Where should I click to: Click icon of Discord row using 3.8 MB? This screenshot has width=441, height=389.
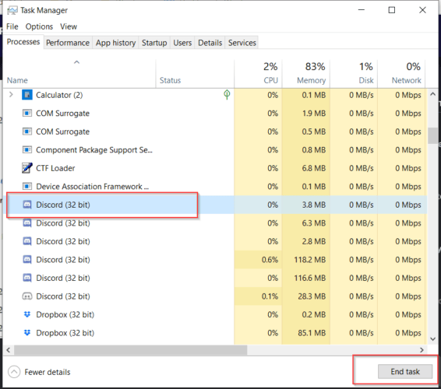(x=27, y=205)
